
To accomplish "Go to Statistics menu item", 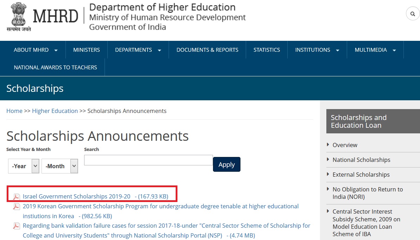I will [x=267, y=50].
